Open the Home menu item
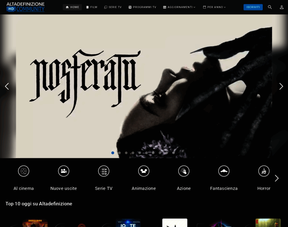Screen dimensions: 288x227 (x=72, y=7)
